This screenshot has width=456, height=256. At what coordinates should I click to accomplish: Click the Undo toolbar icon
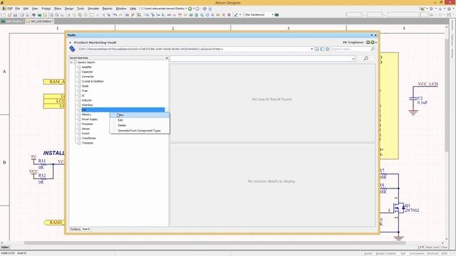(115, 15)
